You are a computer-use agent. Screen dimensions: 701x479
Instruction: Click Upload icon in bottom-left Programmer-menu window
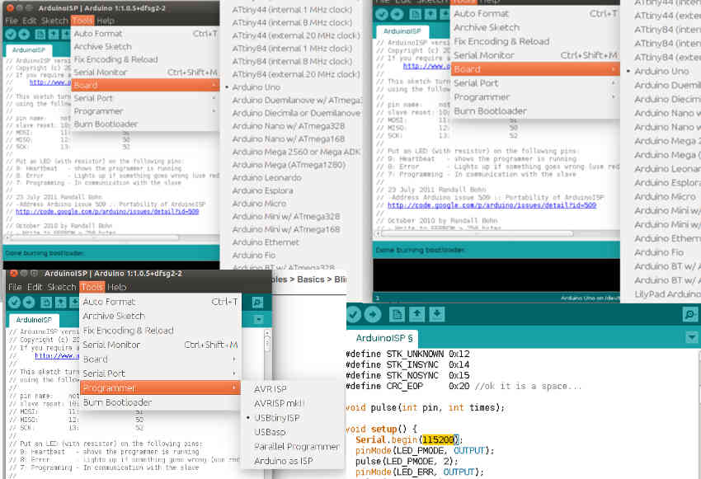29,303
